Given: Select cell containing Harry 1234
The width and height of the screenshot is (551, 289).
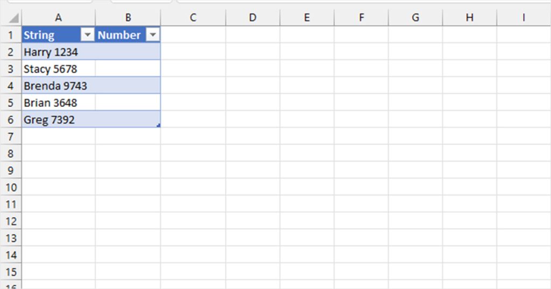Looking at the screenshot, I should 58,52.
